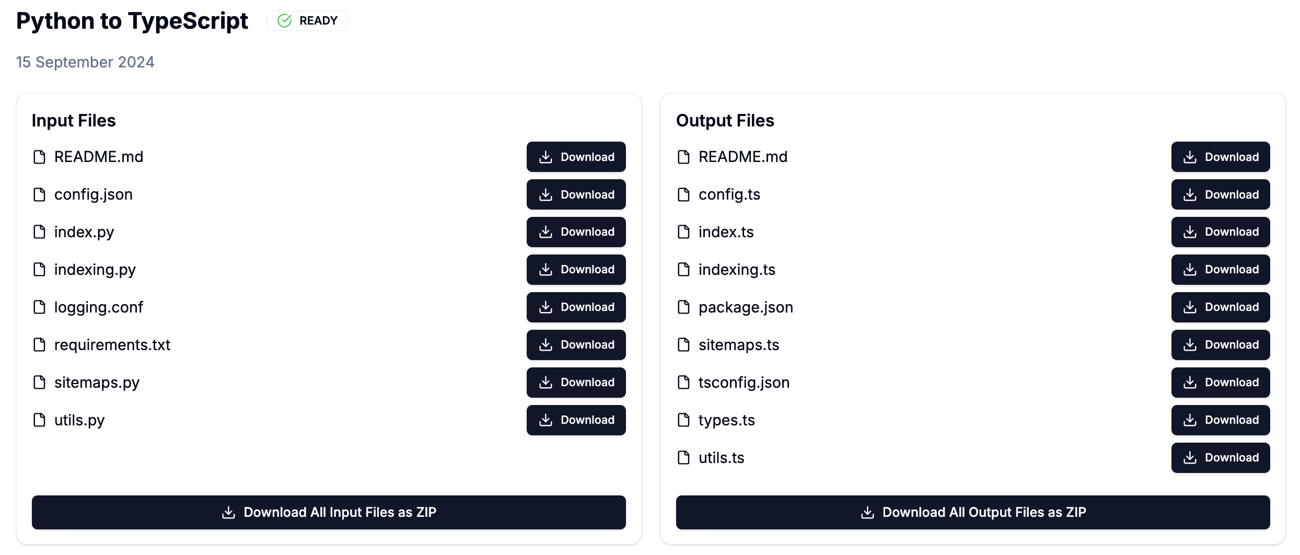The height and width of the screenshot is (555, 1300).
Task: Download the output config.ts file
Action: [1221, 194]
